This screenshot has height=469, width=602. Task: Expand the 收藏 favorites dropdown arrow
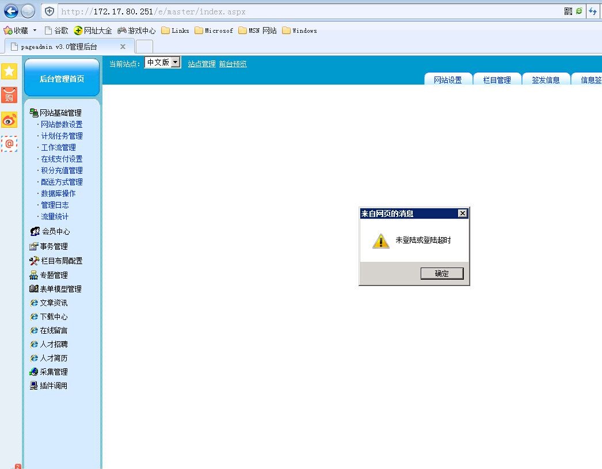pyautogui.click(x=35, y=30)
